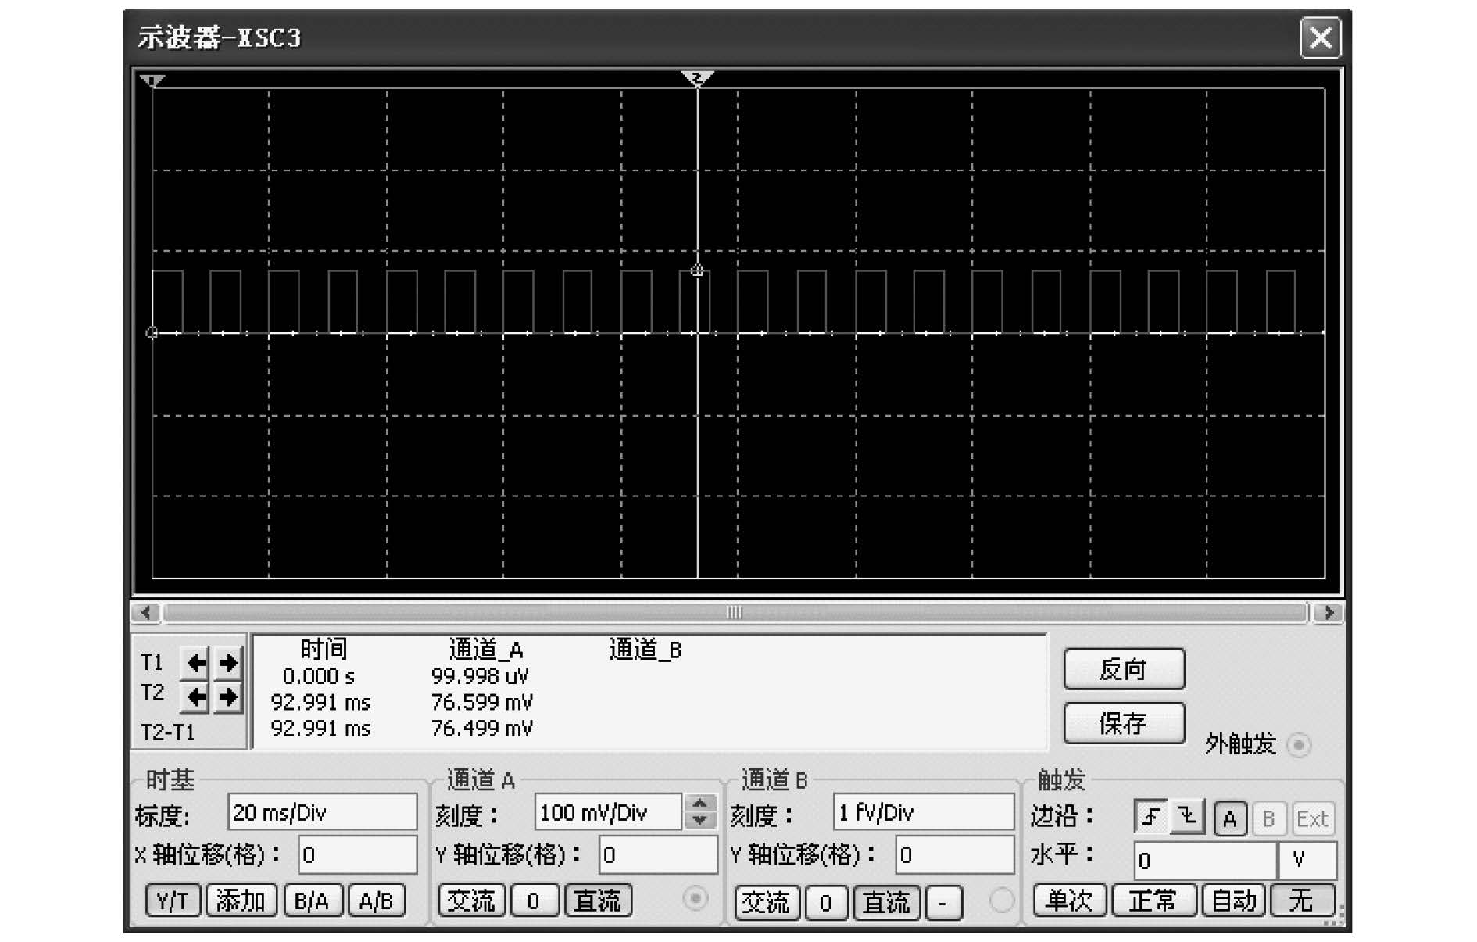Click trigger level 水平 value field
Screen dimensions: 1477x942
1205,860
